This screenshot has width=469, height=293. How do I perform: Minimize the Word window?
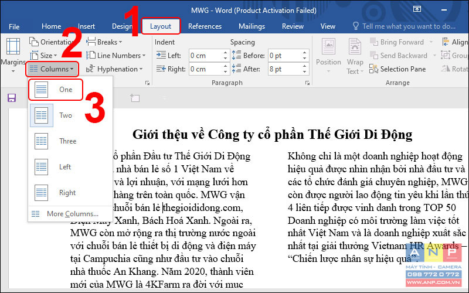coord(444,10)
